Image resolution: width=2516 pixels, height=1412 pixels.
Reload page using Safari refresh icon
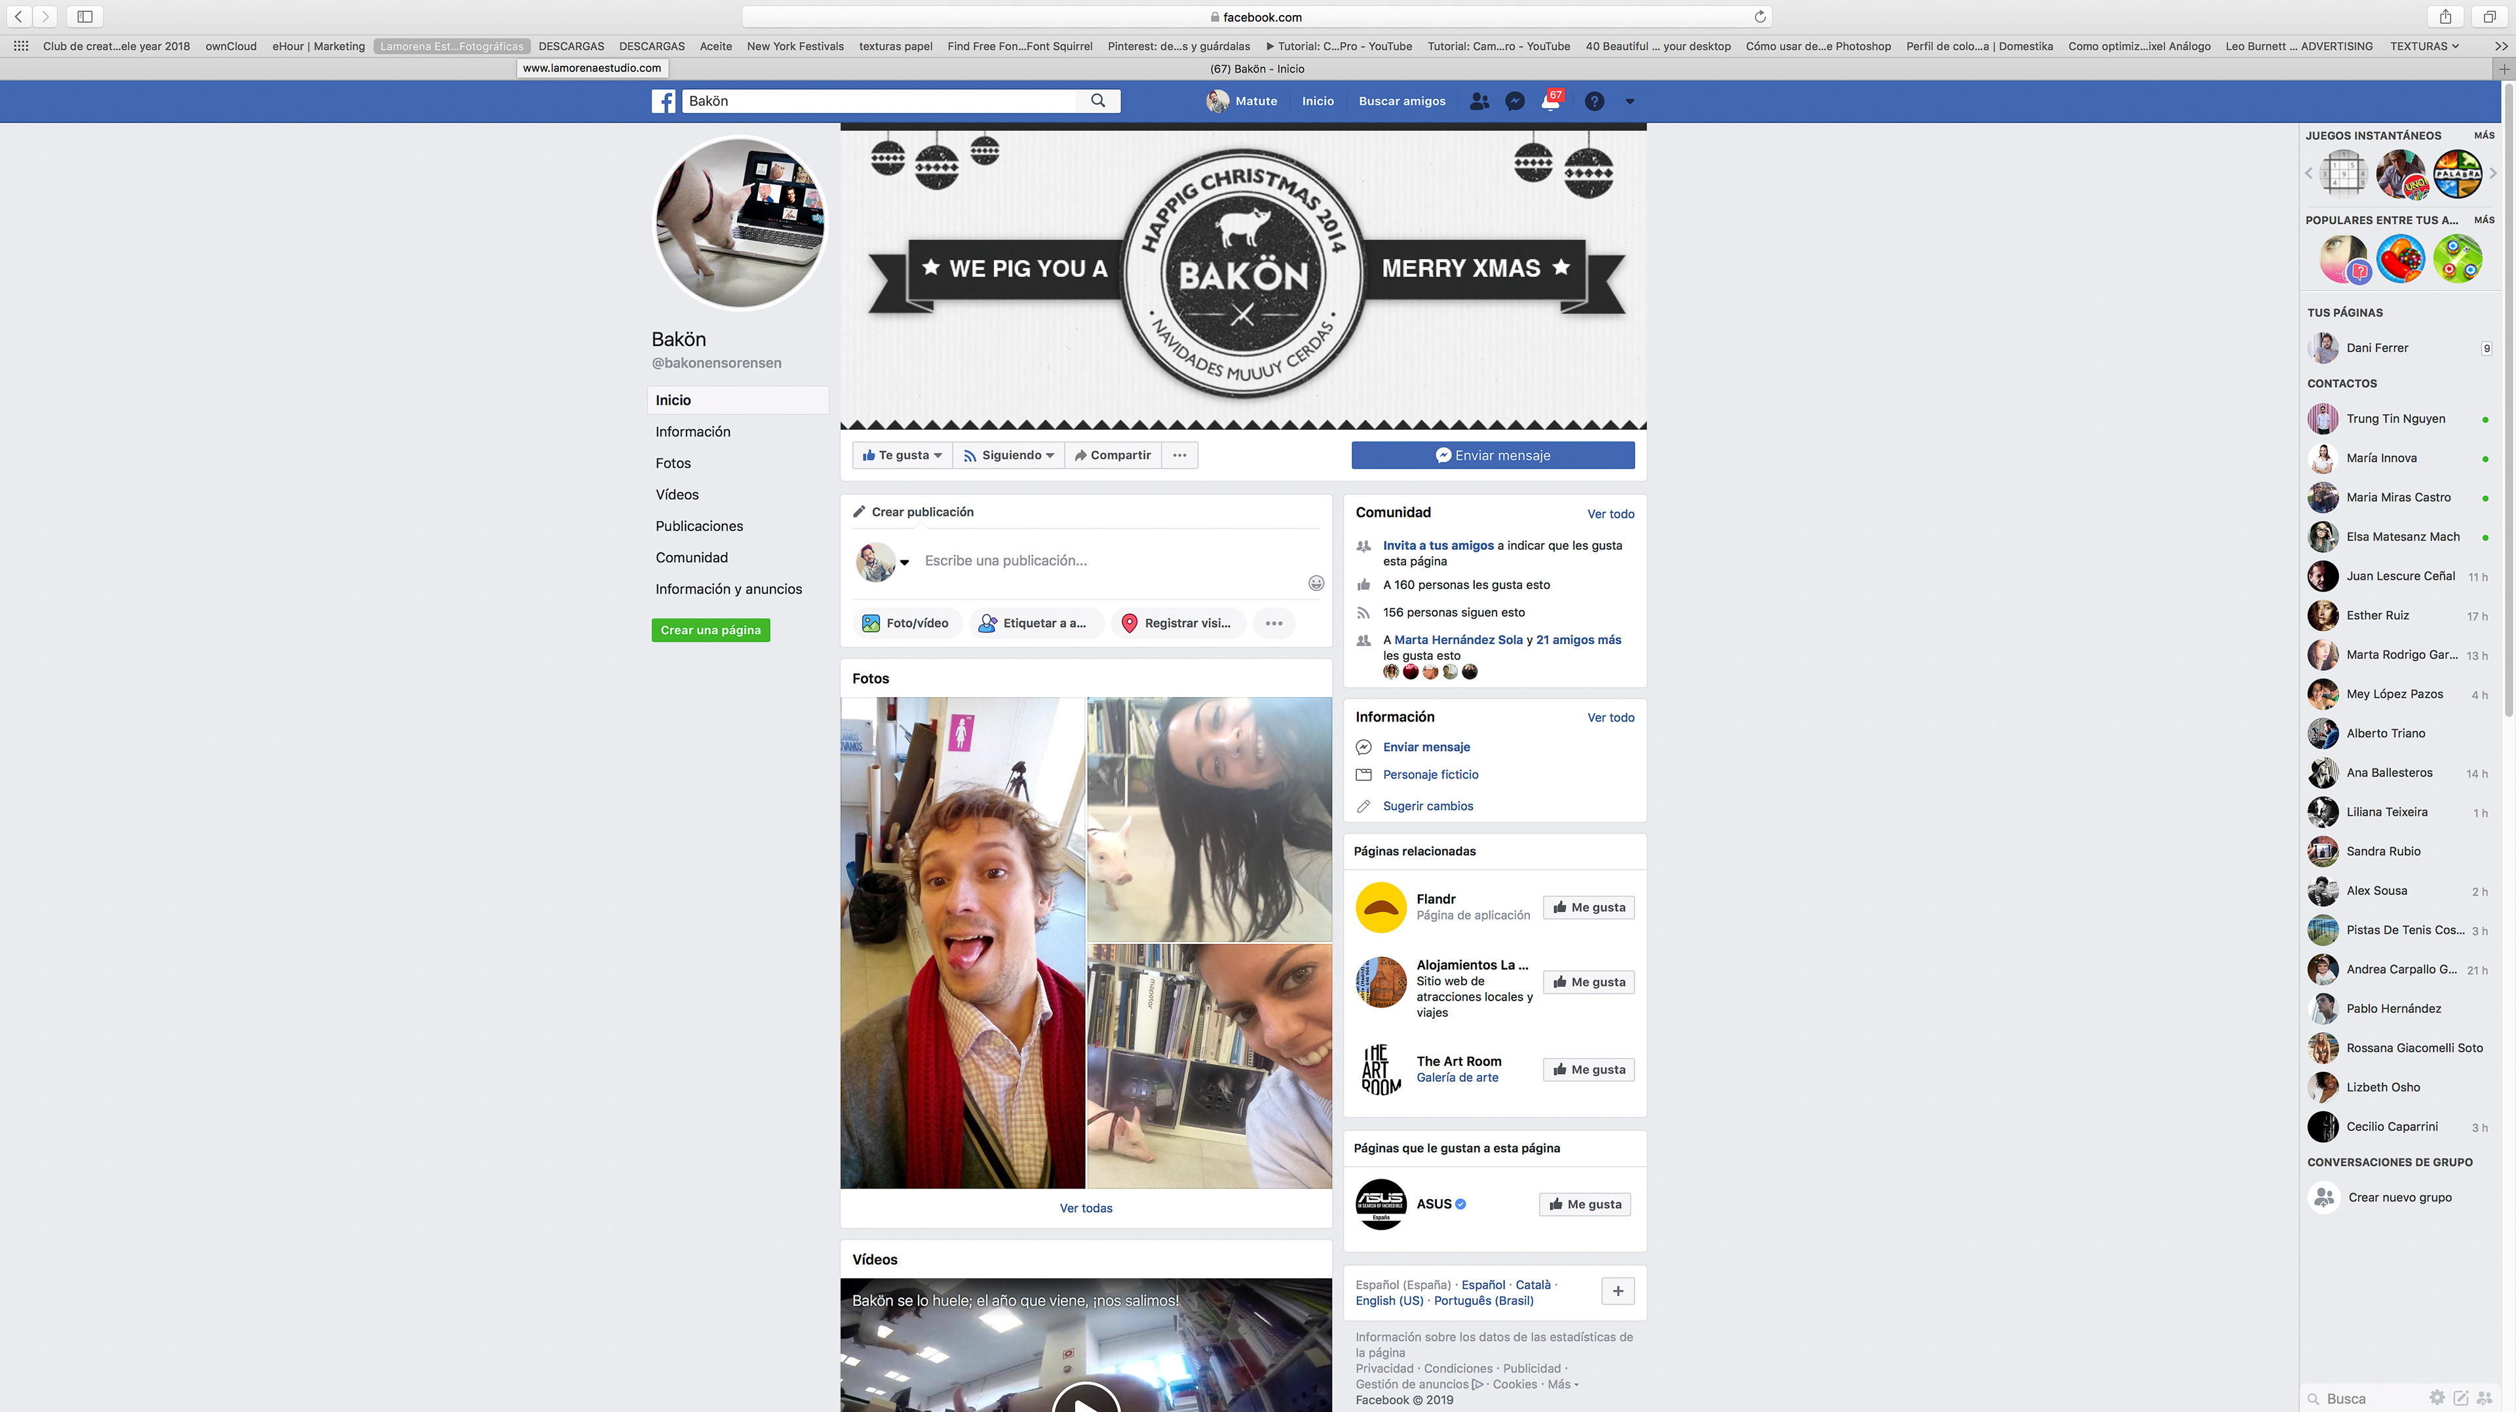pyautogui.click(x=1759, y=16)
